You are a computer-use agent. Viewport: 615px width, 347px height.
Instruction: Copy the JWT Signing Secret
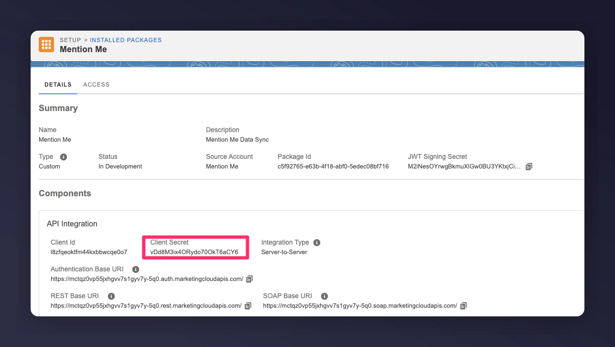click(529, 167)
